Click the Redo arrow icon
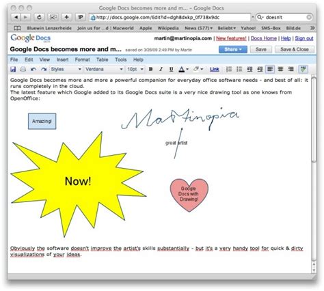The image size is (324, 291). [44, 69]
